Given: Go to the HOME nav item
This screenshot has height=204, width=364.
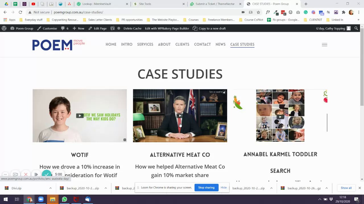Looking at the screenshot, I should tap(111, 44).
